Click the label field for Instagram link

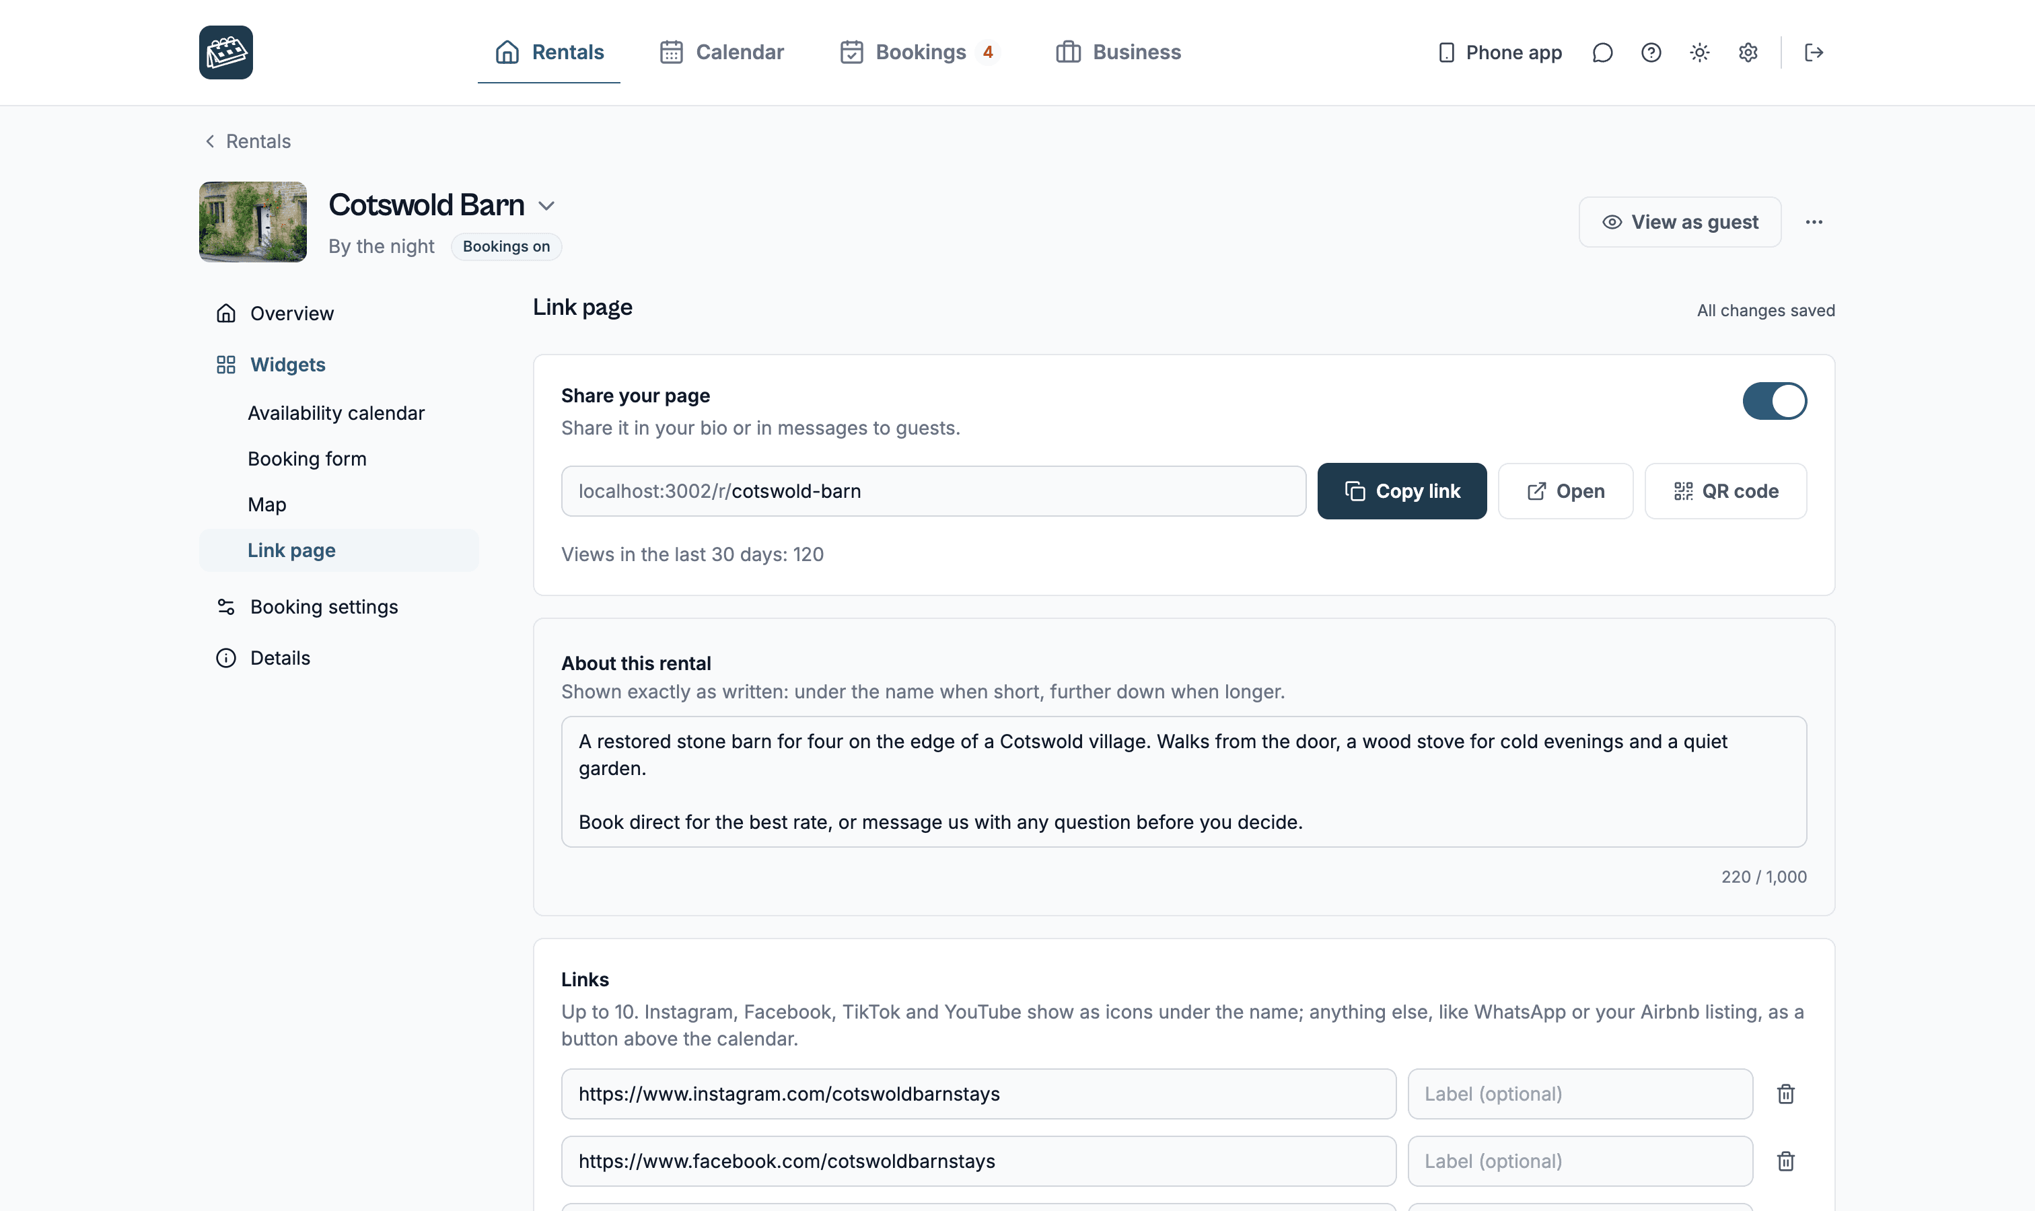(x=1579, y=1093)
